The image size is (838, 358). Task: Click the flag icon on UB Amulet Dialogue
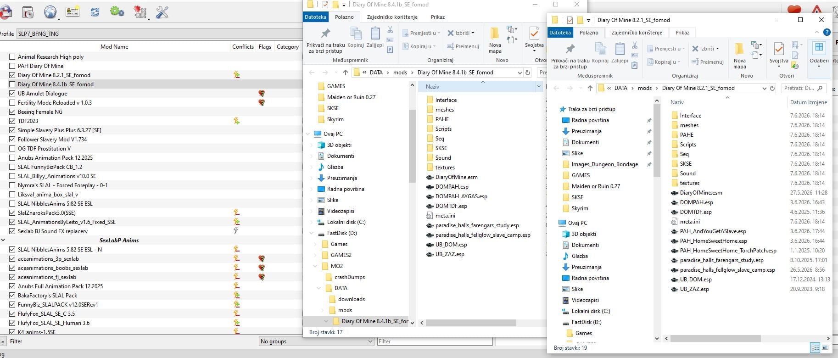point(262,93)
